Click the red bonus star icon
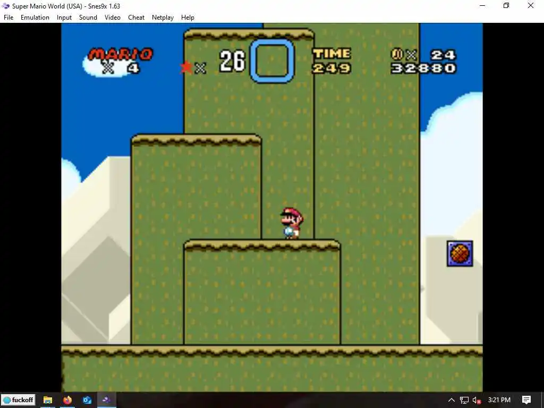The image size is (544, 408). tap(186, 67)
